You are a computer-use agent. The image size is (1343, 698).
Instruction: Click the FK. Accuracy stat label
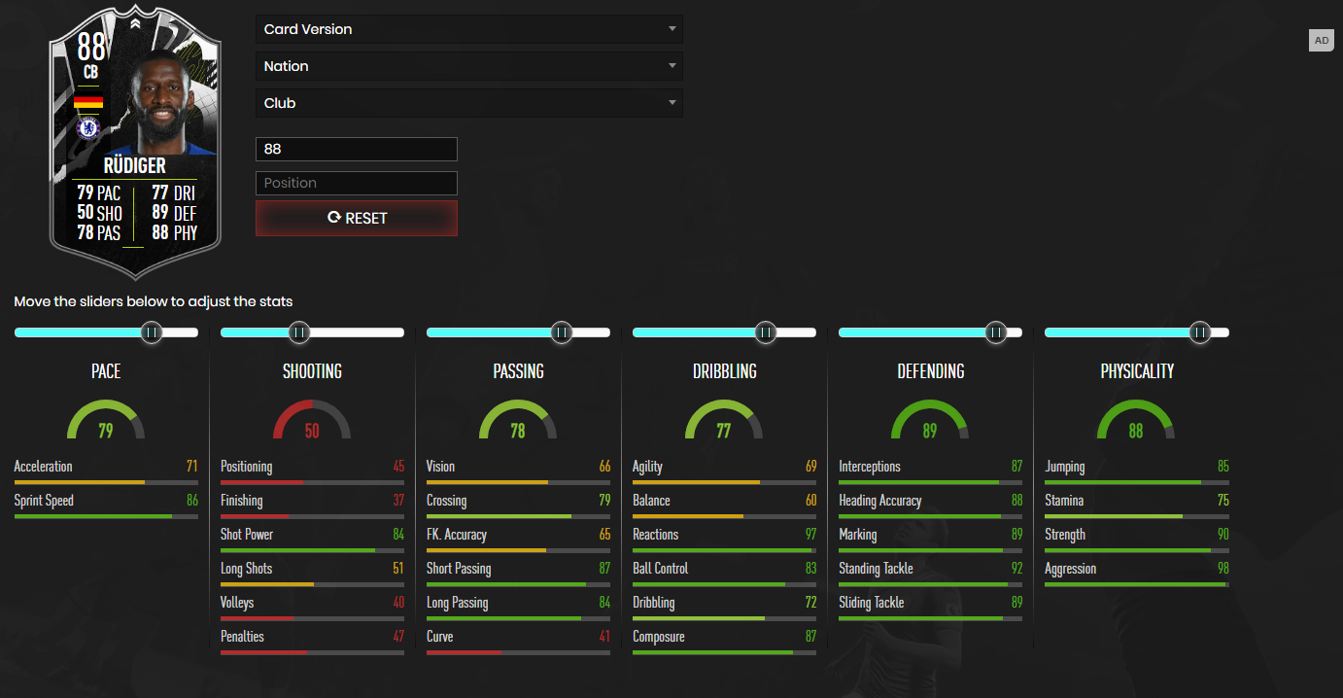click(457, 535)
